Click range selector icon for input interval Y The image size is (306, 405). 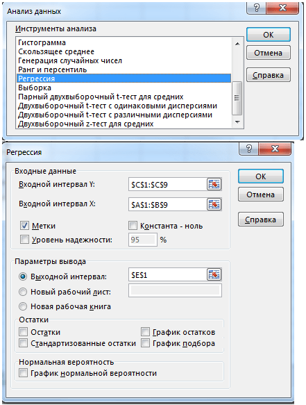point(214,184)
